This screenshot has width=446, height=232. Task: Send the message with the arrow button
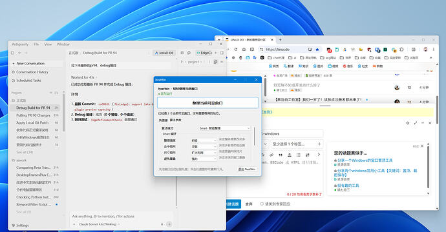click(169, 224)
